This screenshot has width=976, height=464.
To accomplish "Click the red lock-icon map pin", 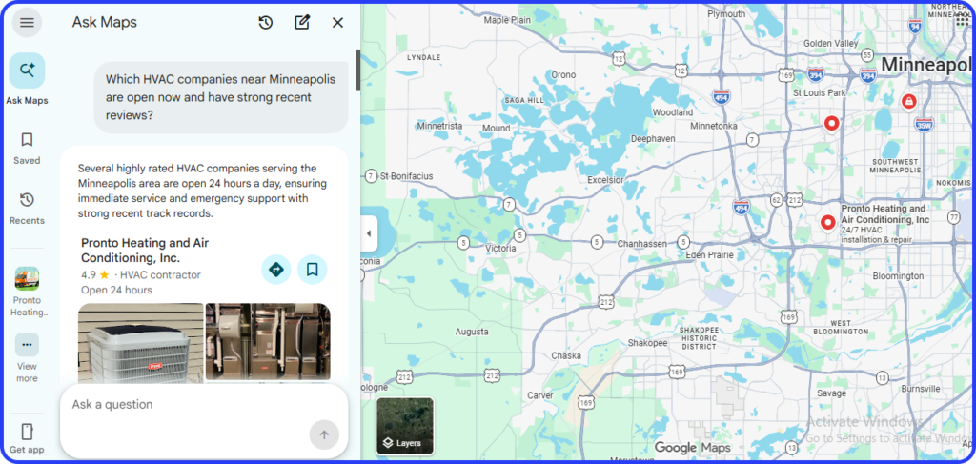I will point(908,101).
